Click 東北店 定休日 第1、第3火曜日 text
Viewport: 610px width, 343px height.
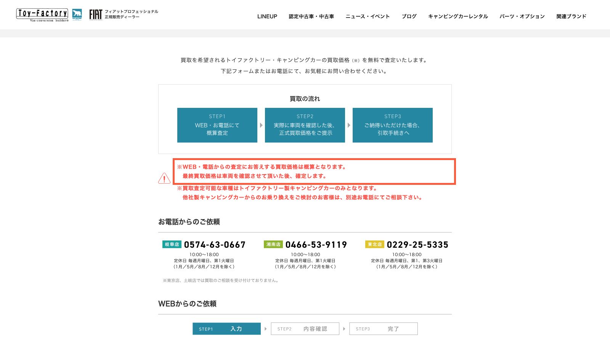[x=407, y=261]
